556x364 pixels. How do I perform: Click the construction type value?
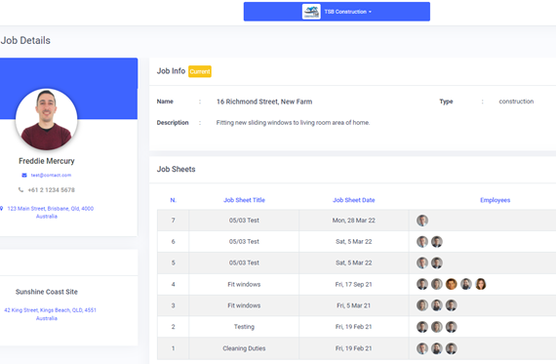click(x=516, y=101)
